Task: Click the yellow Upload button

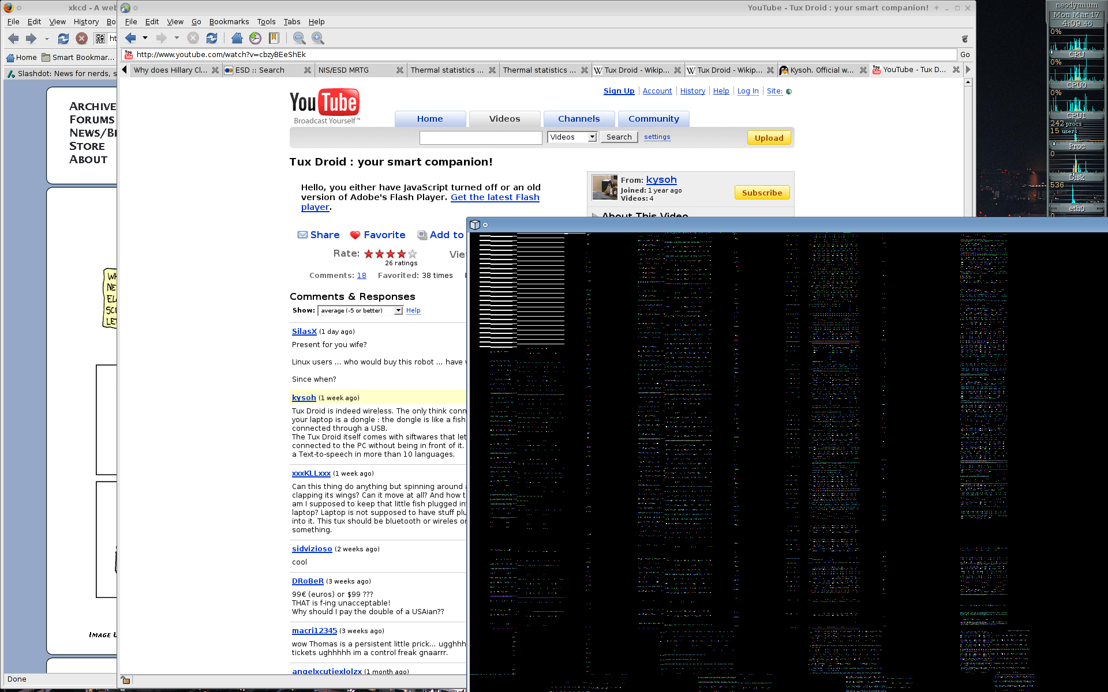Action: pos(769,138)
